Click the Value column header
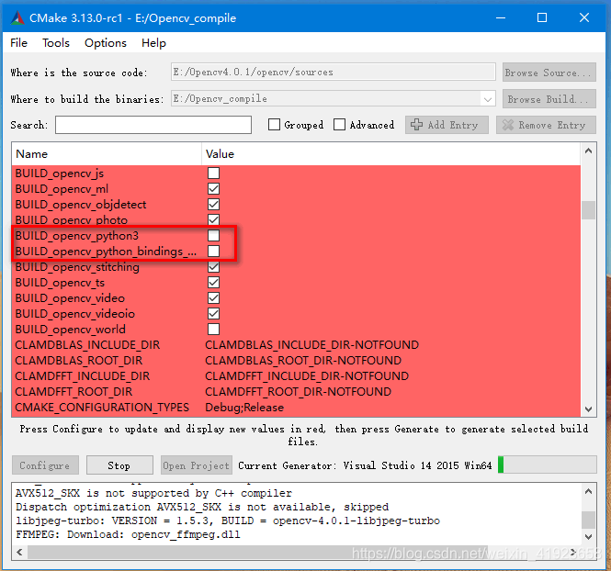The width and height of the screenshot is (611, 571). point(390,154)
